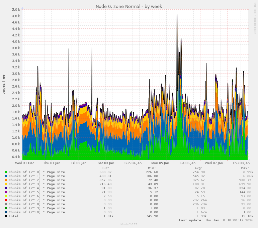Click the 'Chunks of (2^10) * Page size' label
Viewport: 258px width, 228px height.
pyautogui.click(x=37, y=212)
